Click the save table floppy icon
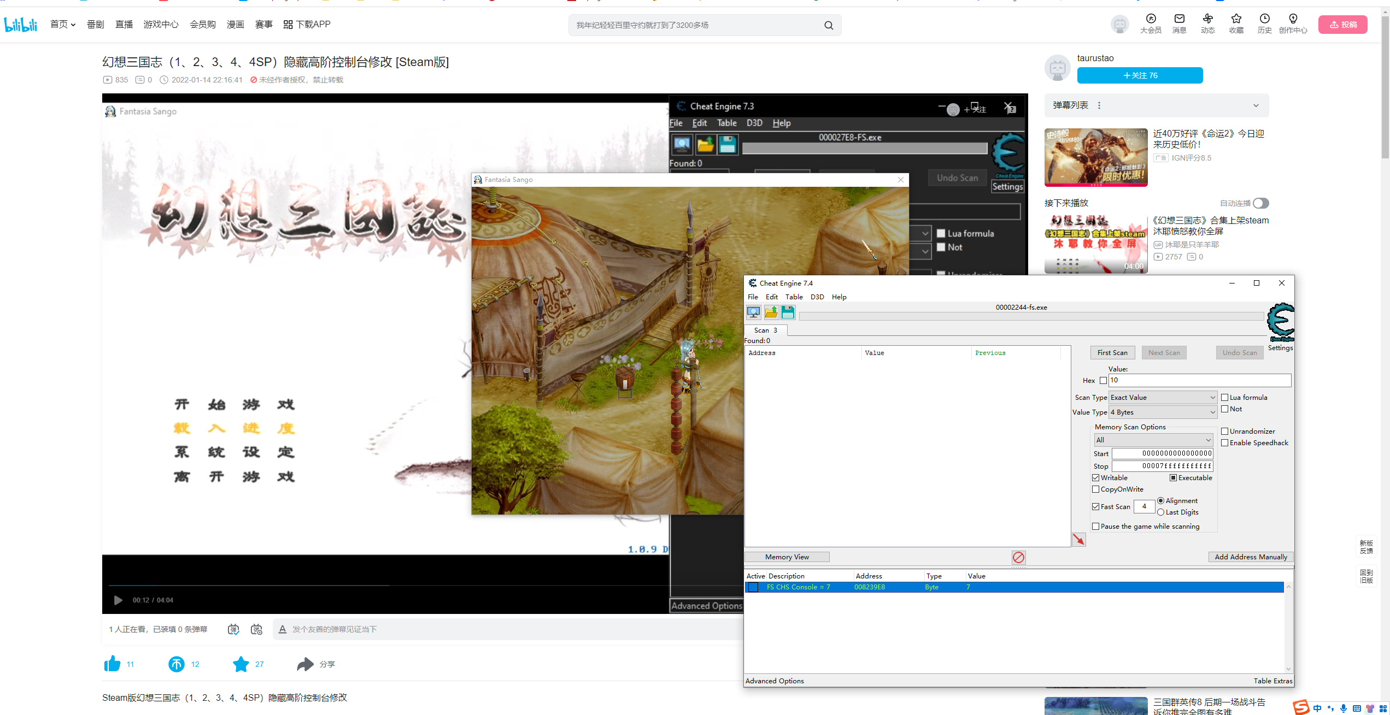Viewport: 1390px width, 715px height. click(x=788, y=312)
